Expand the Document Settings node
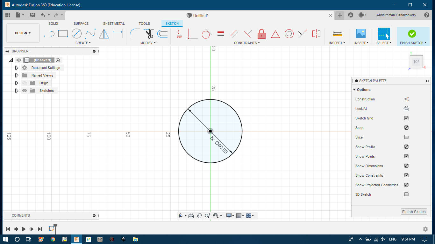Viewport: 435px width, 244px height. click(17, 68)
